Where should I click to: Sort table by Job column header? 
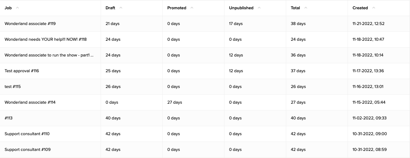coord(8,8)
